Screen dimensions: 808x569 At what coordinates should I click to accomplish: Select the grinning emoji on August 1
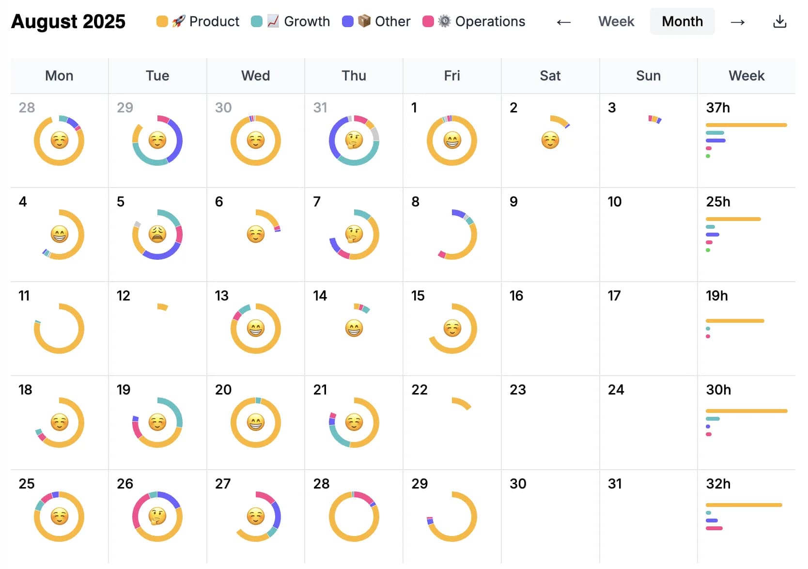[451, 141]
